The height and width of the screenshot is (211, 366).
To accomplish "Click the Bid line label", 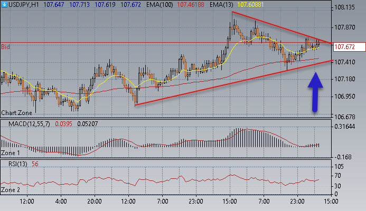I will tap(6, 47).
